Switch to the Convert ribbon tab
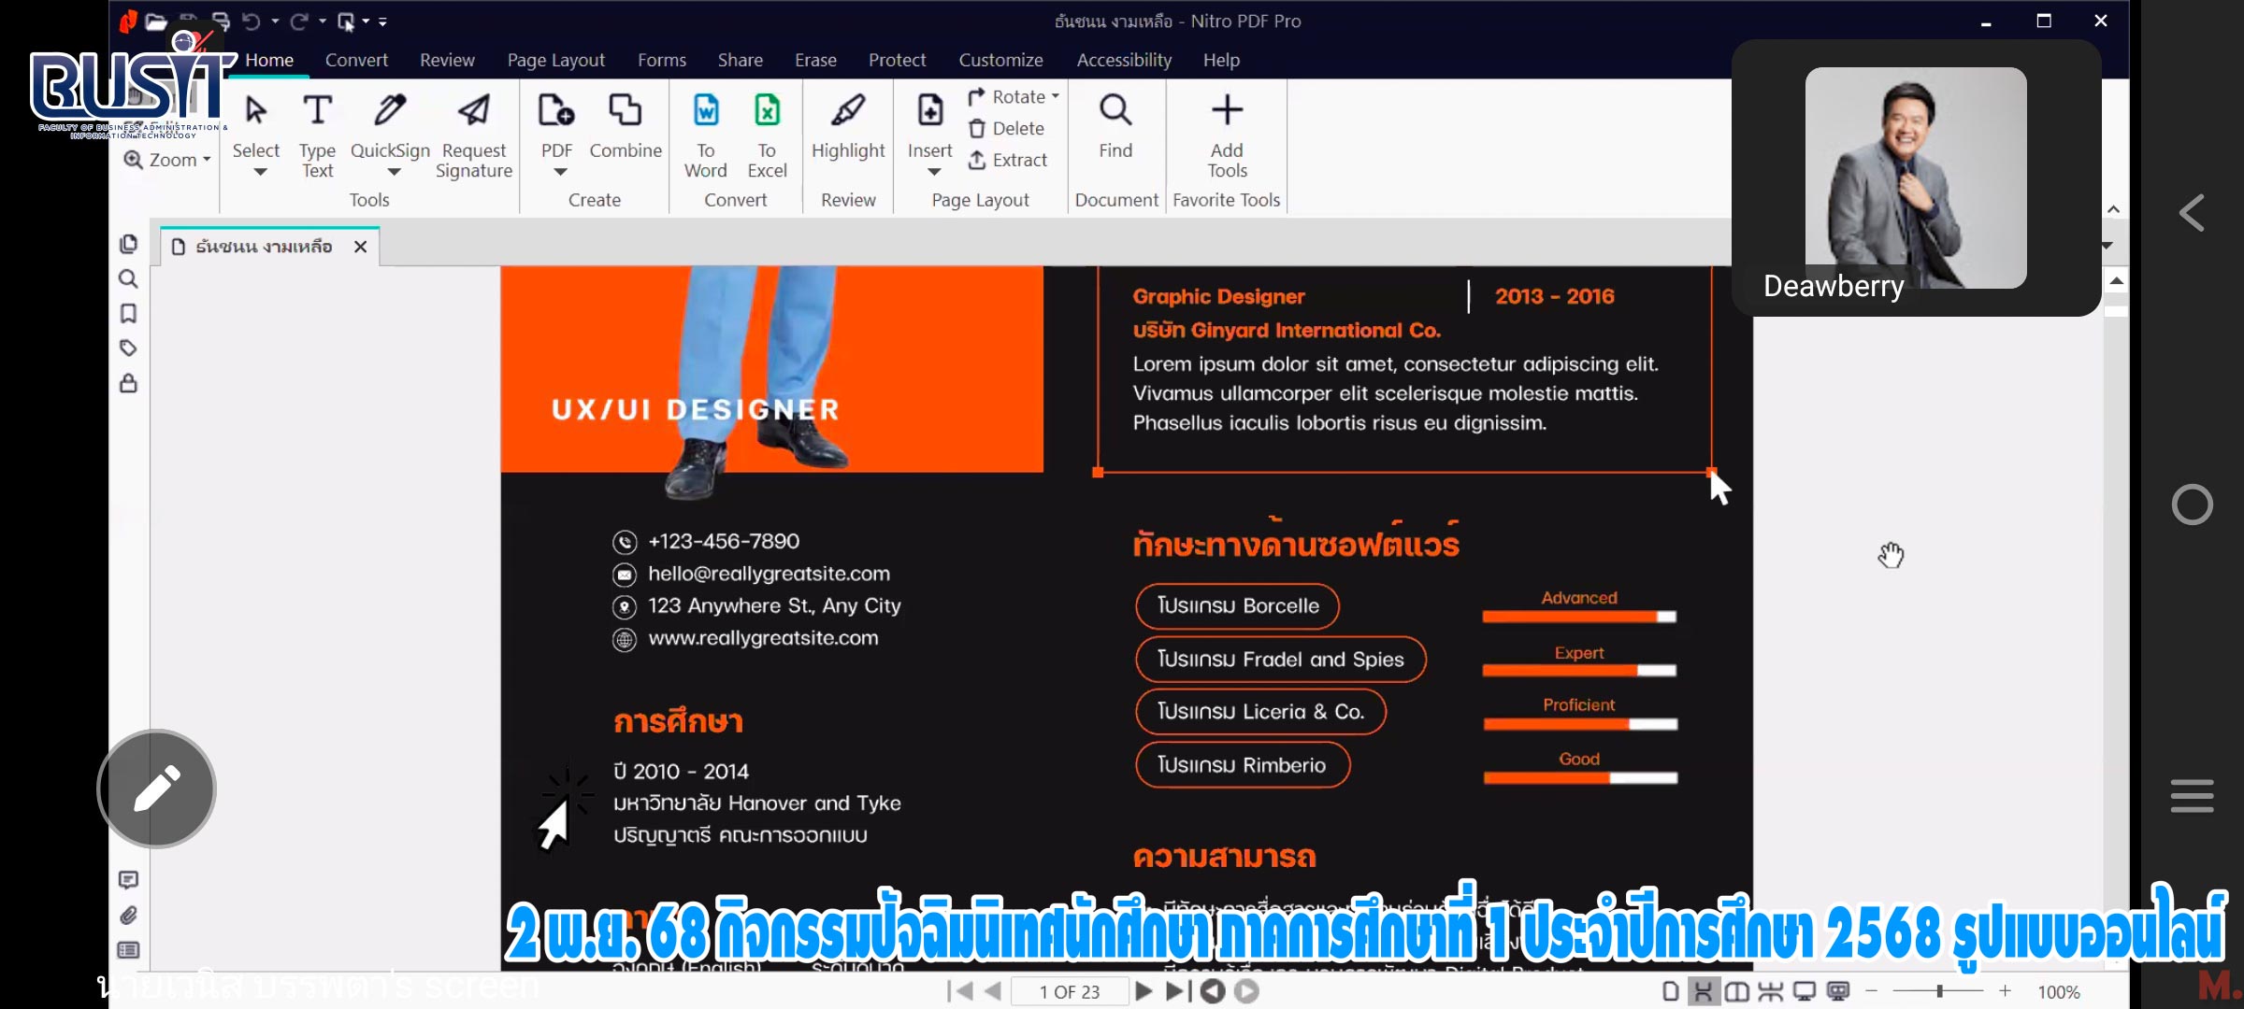 point(356,60)
